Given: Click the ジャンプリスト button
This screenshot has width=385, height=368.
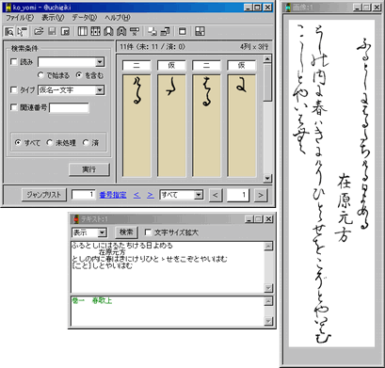Looking at the screenshot, I should click(44, 195).
